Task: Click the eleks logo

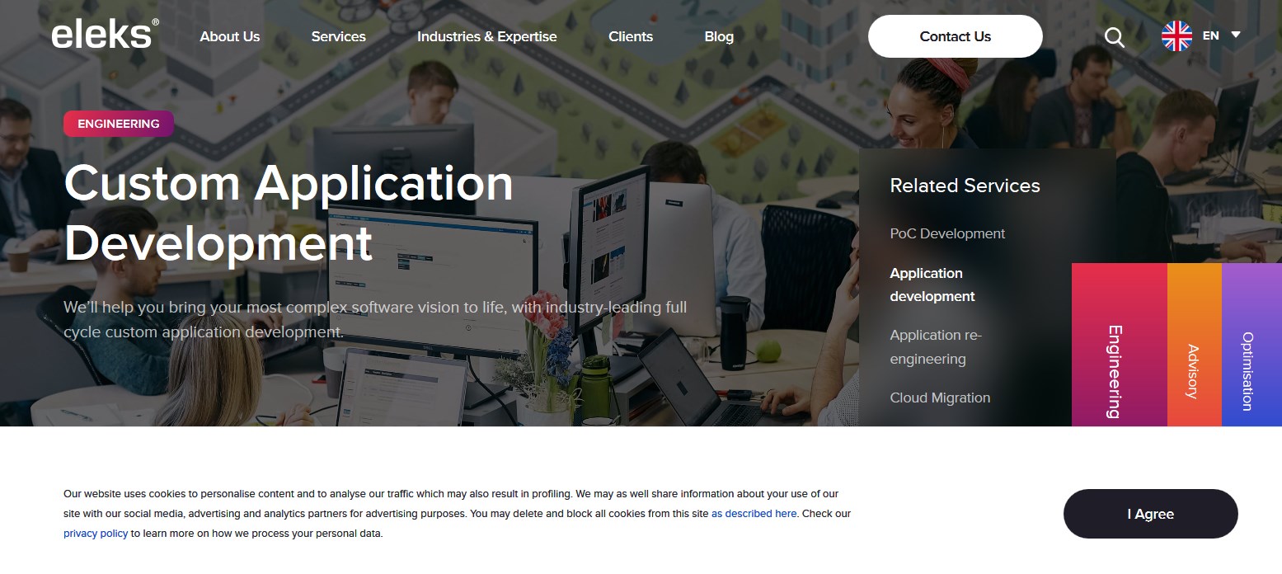Action: point(105,34)
